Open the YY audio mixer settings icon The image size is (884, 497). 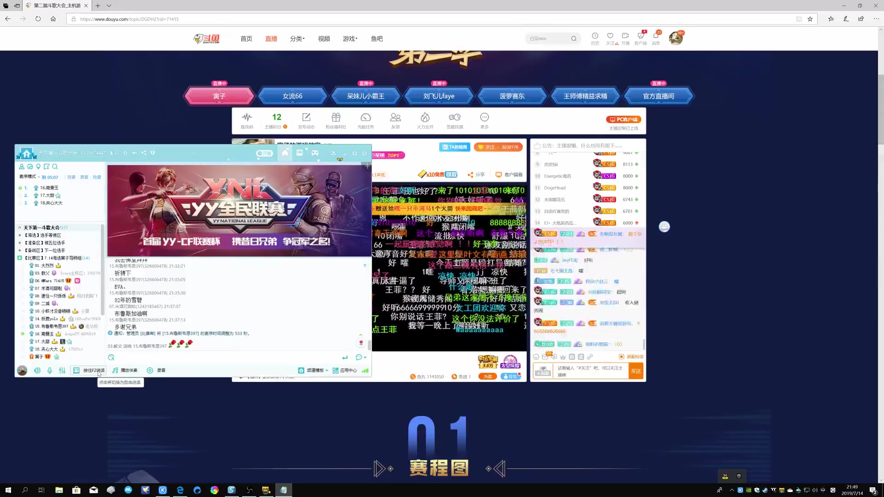coord(62,370)
